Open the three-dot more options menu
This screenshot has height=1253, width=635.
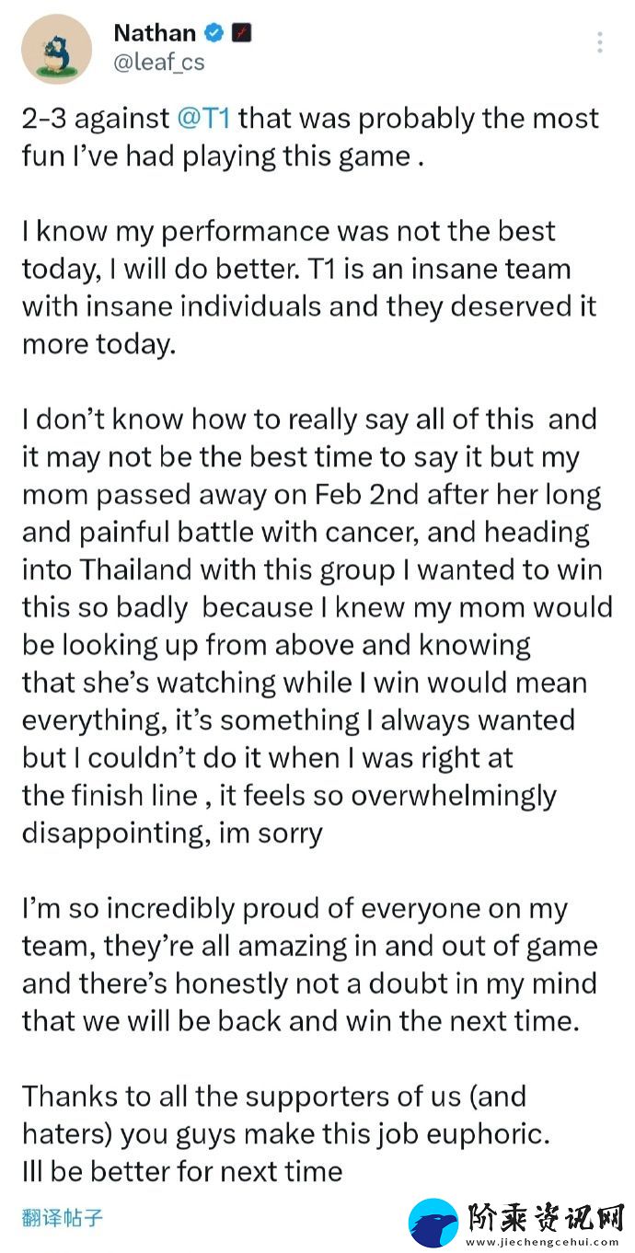tap(600, 42)
